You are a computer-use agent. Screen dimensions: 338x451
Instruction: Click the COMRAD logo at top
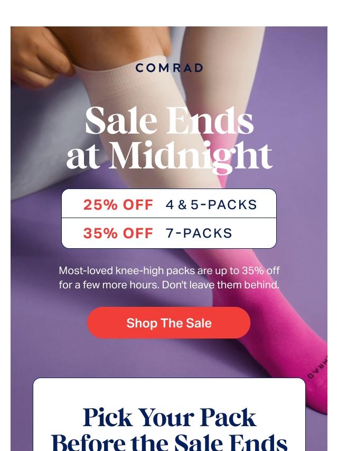point(169,68)
